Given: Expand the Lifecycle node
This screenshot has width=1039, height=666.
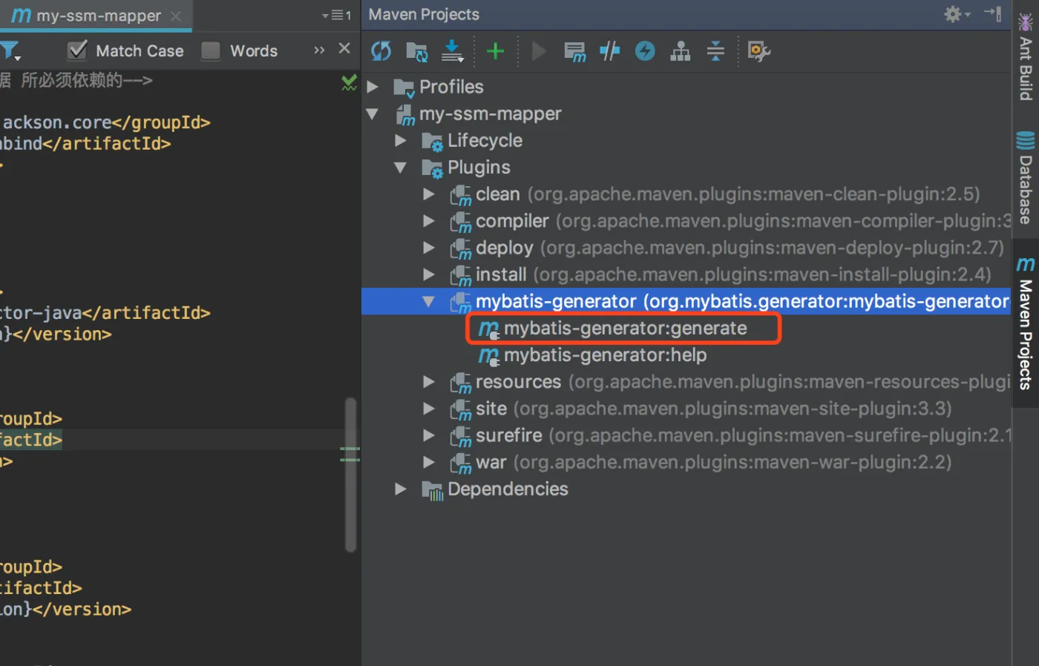Looking at the screenshot, I should (401, 140).
